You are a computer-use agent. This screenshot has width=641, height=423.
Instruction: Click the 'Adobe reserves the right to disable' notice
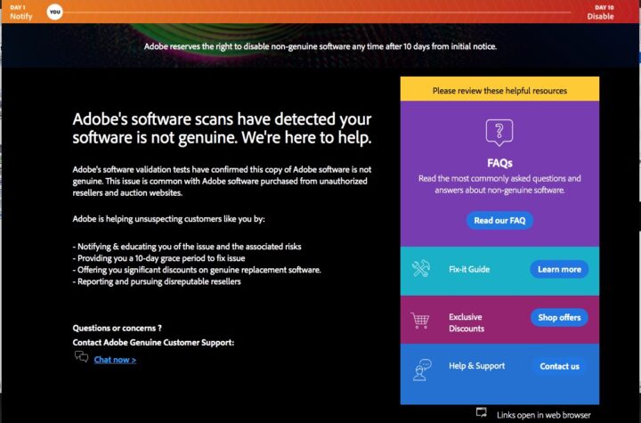tap(320, 46)
